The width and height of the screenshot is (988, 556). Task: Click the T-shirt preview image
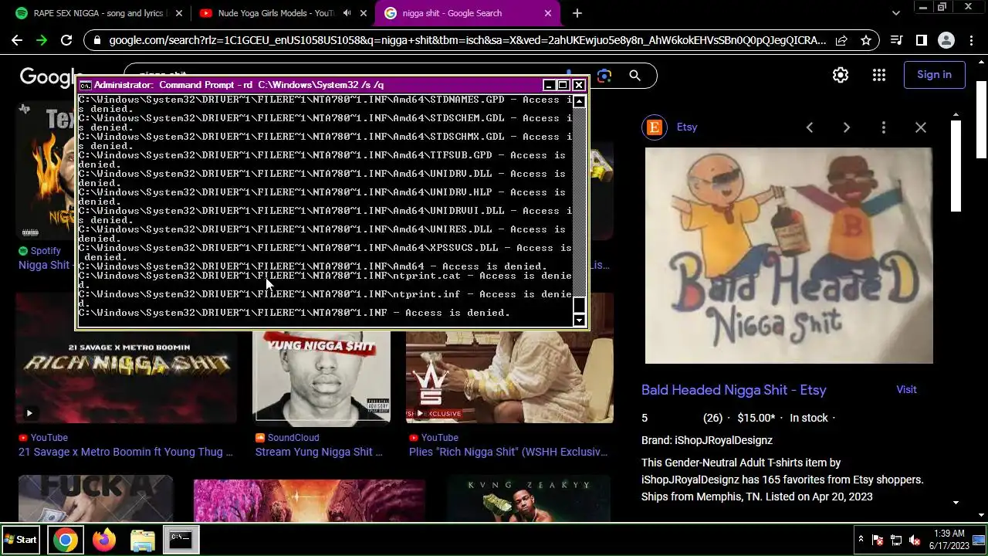coord(789,256)
